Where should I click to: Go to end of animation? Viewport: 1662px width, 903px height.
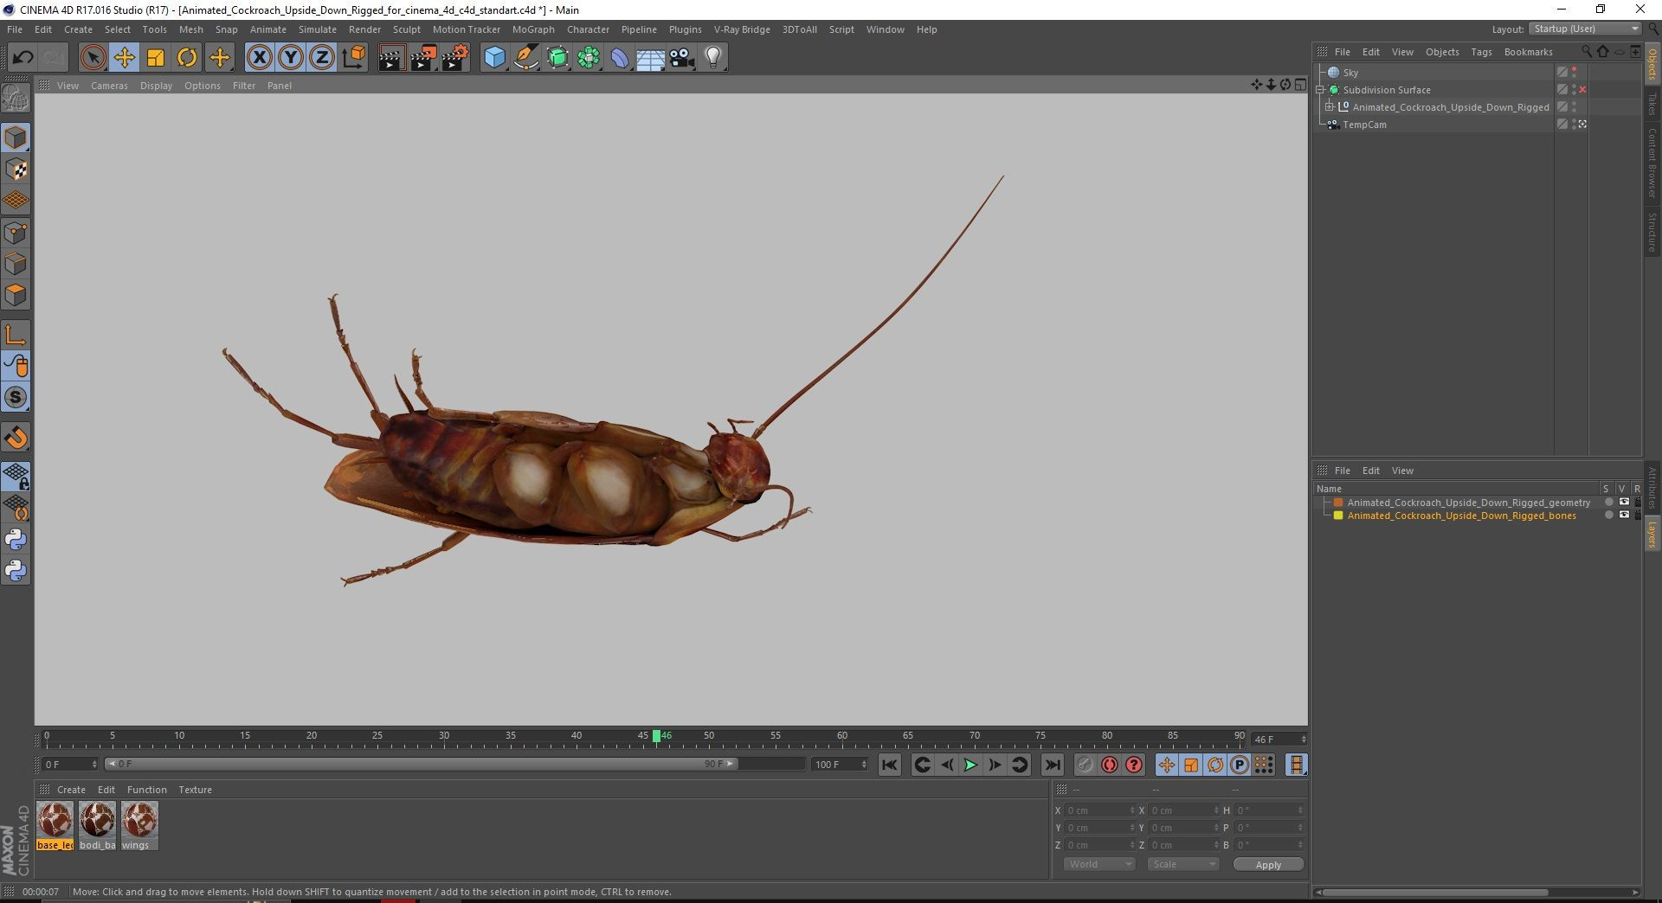point(1052,765)
